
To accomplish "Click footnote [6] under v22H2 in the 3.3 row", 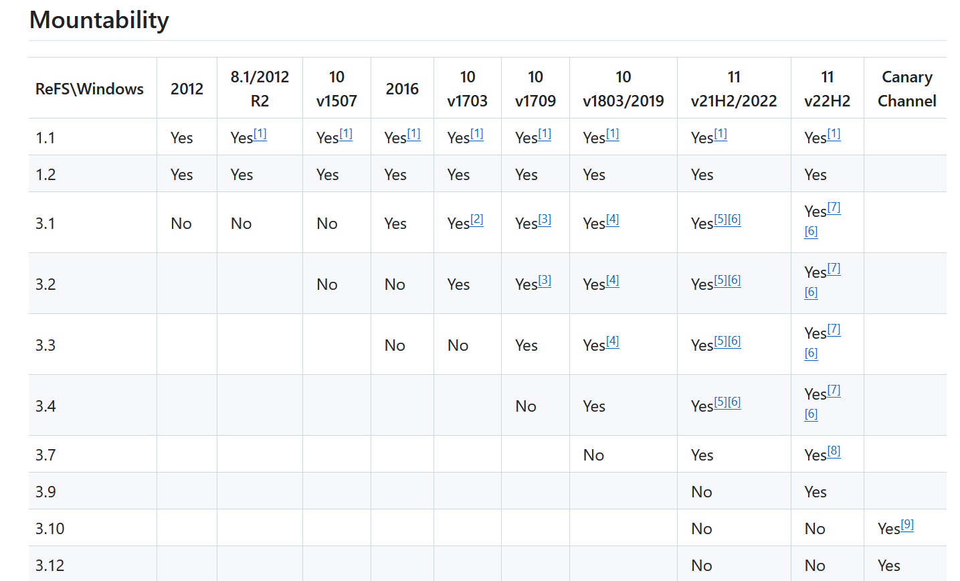I will pos(811,353).
